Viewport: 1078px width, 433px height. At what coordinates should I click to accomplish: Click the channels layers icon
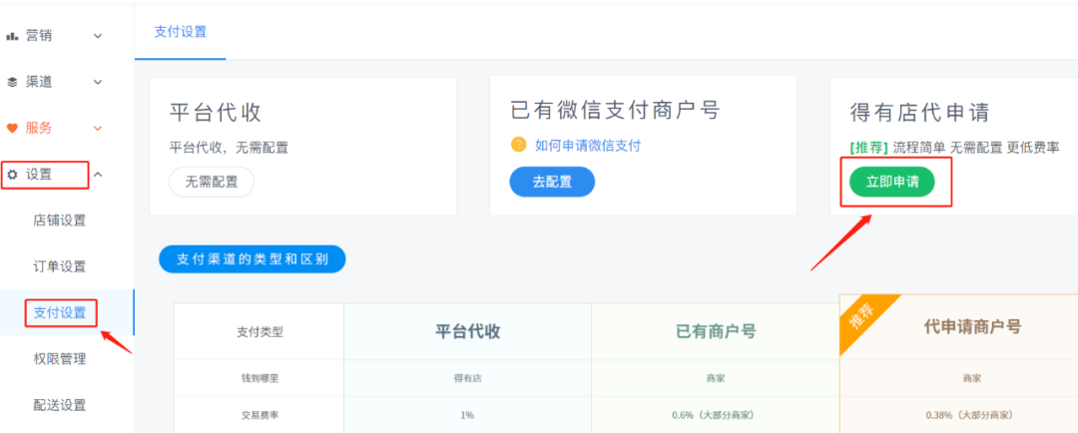click(12, 82)
